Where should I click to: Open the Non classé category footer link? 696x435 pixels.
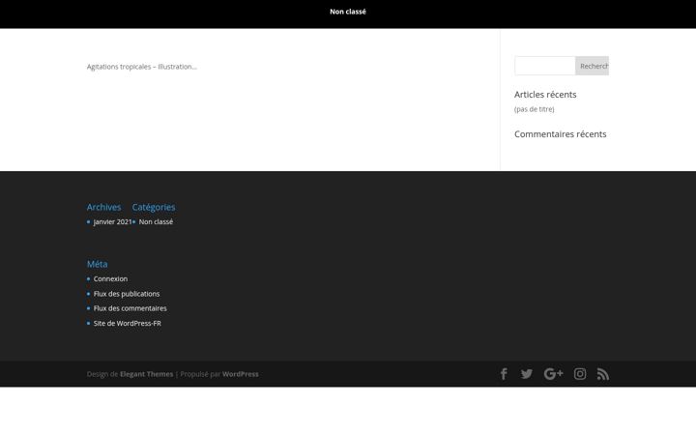coord(156,222)
